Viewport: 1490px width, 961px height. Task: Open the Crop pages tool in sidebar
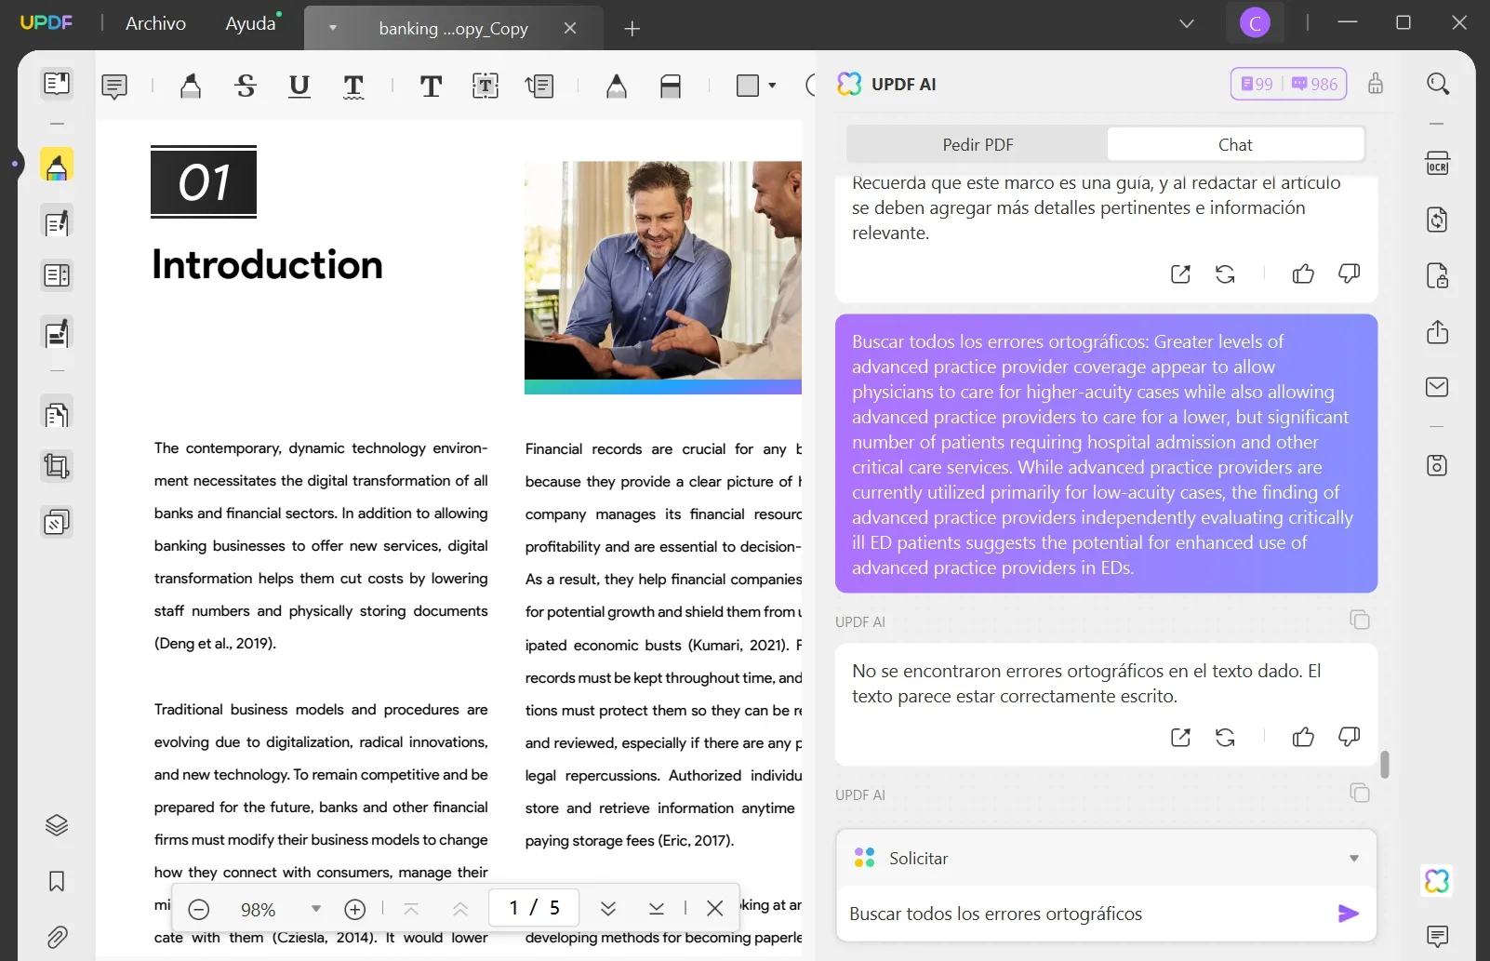57,466
